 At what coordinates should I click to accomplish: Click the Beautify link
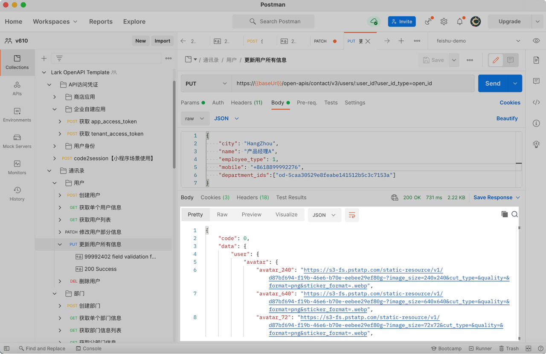pos(507,118)
